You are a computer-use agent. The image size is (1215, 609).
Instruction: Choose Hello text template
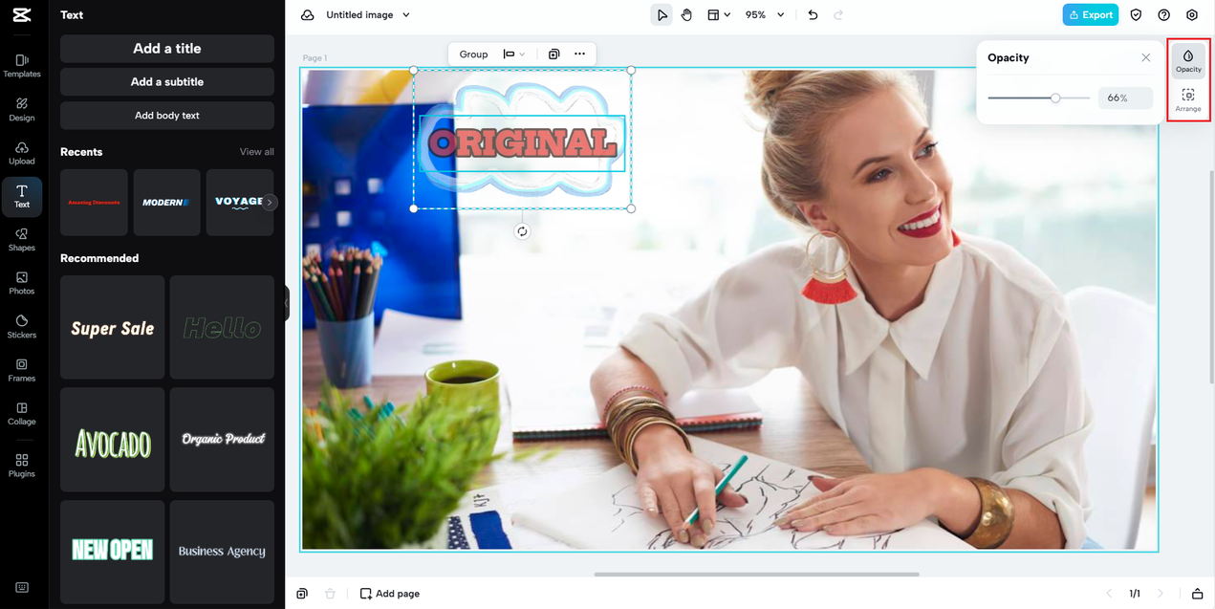click(222, 328)
